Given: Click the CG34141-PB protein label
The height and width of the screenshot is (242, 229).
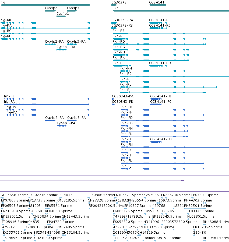Looking at the screenshot, I should click(161, 96).
